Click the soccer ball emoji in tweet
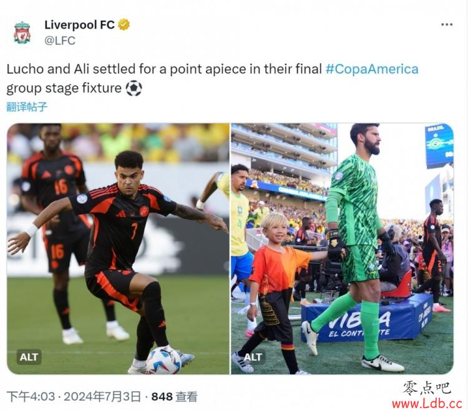The image size is (468, 410). (x=134, y=89)
